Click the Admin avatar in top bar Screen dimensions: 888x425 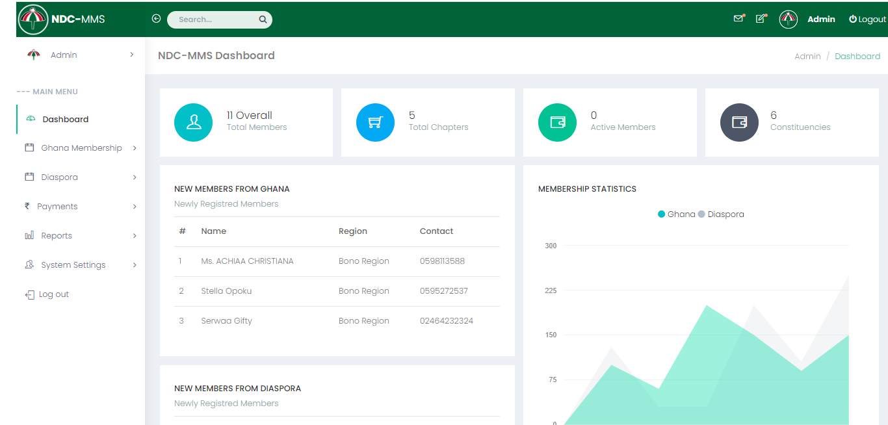pyautogui.click(x=788, y=19)
